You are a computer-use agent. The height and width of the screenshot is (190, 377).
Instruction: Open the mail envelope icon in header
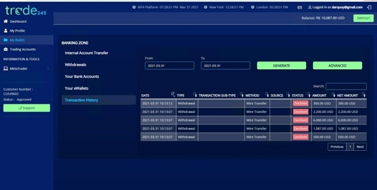click(300, 7)
